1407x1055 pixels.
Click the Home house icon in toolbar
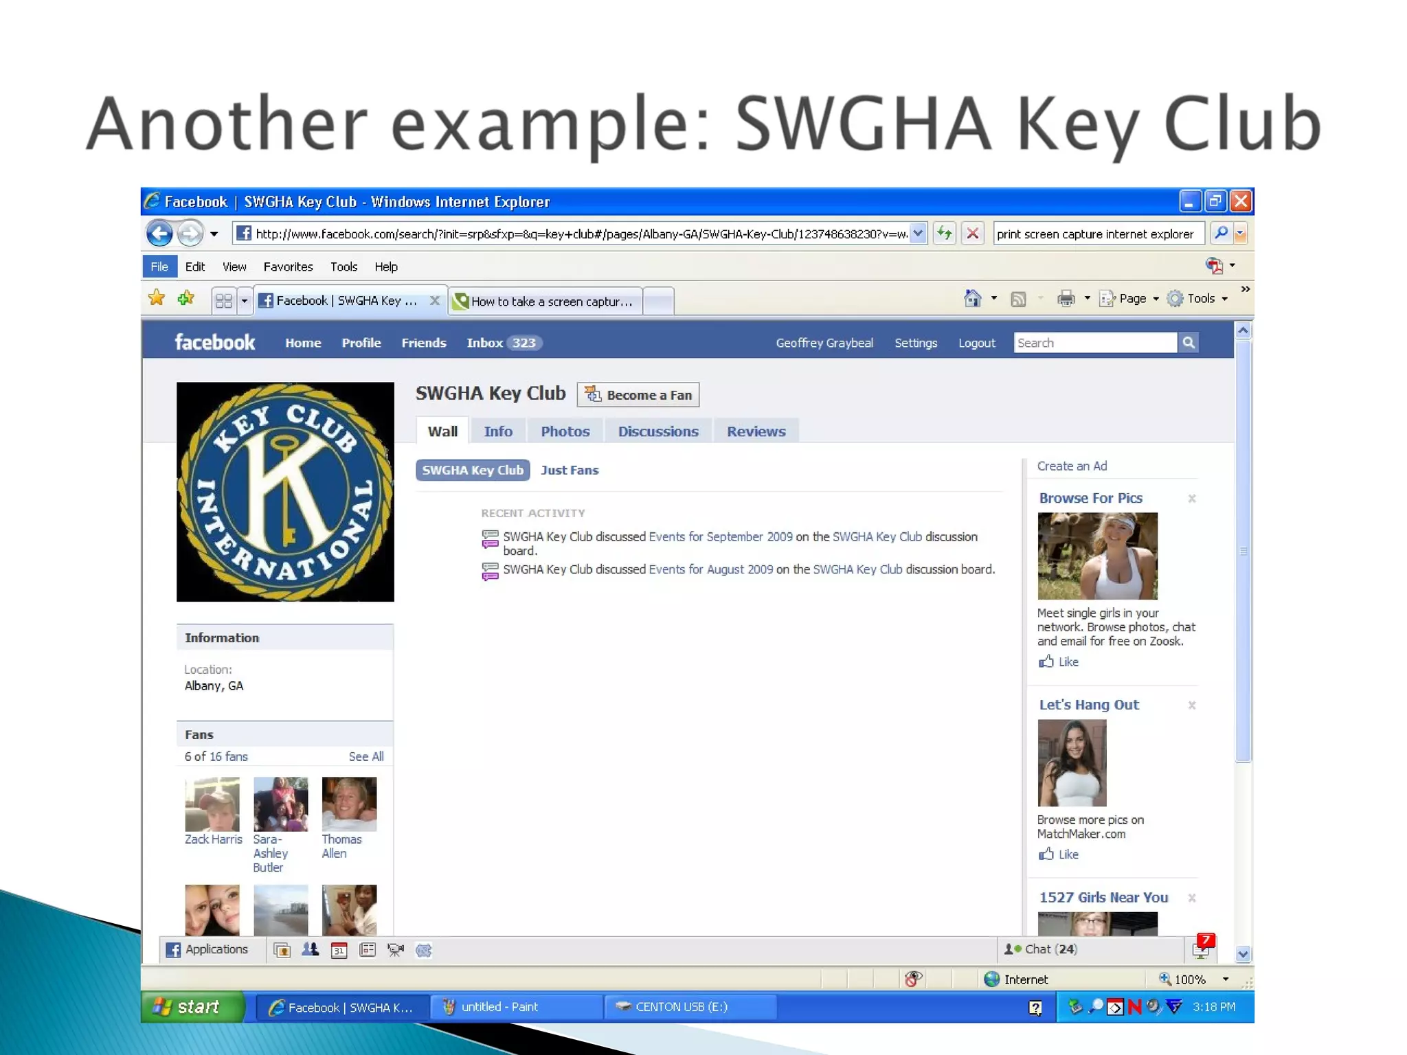tap(972, 298)
